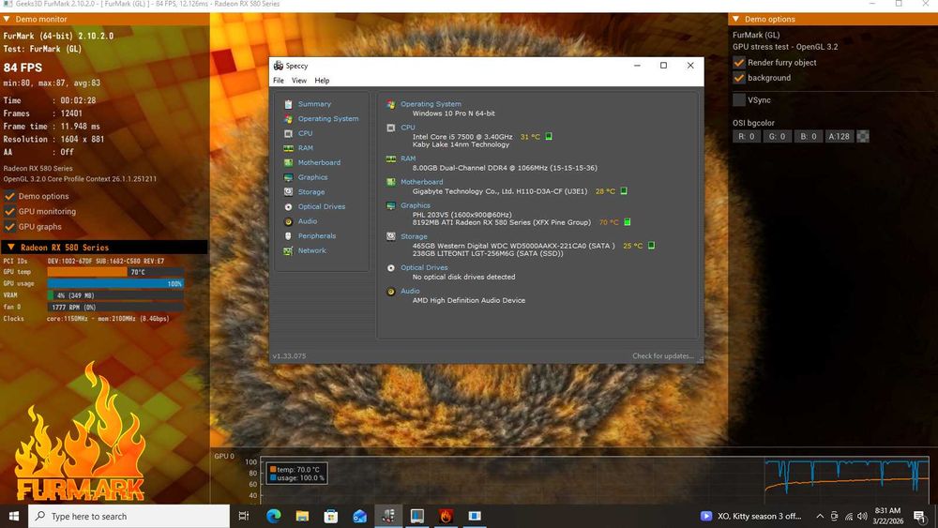Click the Windows logo icon beside Operating System heading
938x528 pixels.
pyautogui.click(x=390, y=104)
